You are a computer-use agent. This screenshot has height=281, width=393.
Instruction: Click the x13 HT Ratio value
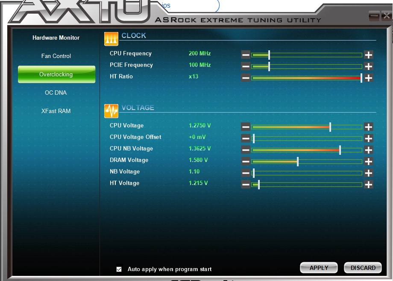coord(194,77)
